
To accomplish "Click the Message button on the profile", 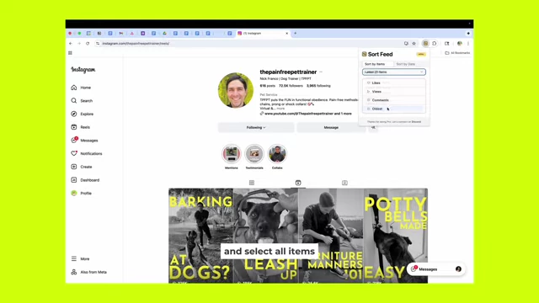I will pos(331,127).
